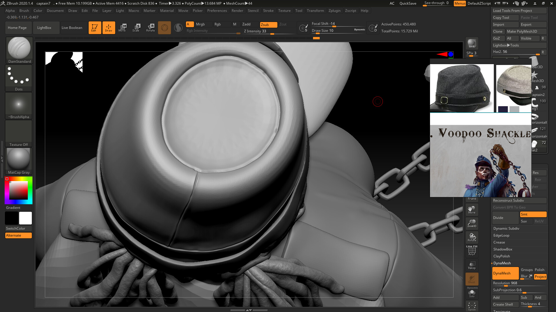The image size is (556, 312).
Task: Toggle the Zsub mode
Action: click(x=268, y=25)
